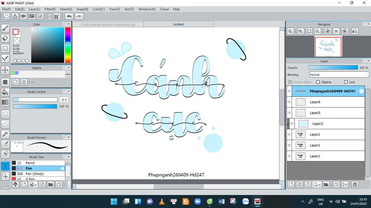Open settings gear of Phupnganh260409-Hd247 layer
Screen dimensions: 371x208
click(361, 91)
